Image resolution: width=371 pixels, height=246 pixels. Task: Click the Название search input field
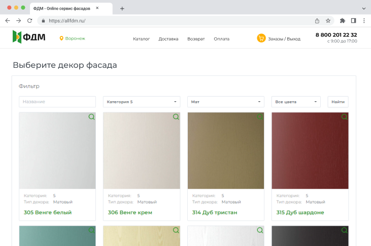pyautogui.click(x=57, y=102)
